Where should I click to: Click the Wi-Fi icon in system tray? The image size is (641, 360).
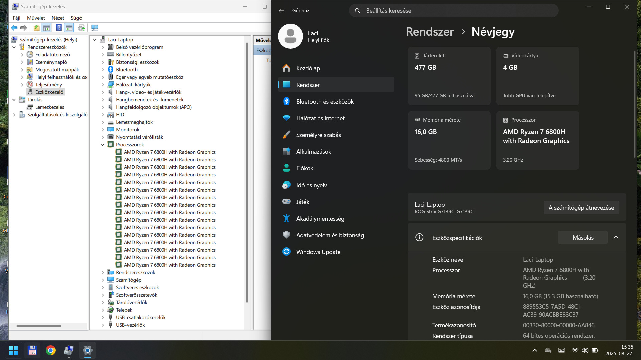(x=575, y=350)
